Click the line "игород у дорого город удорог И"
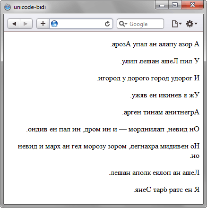207x208 pixels. 148,78
